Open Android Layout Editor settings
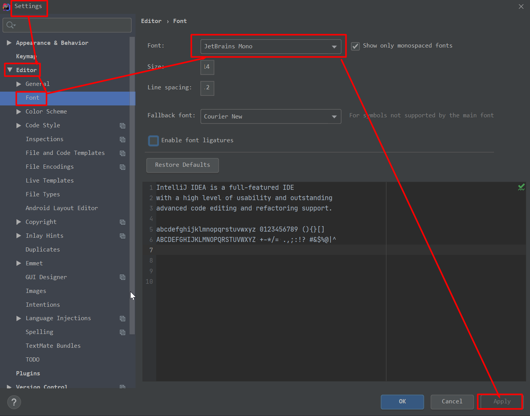Viewport: 530px width, 416px height. tap(62, 208)
